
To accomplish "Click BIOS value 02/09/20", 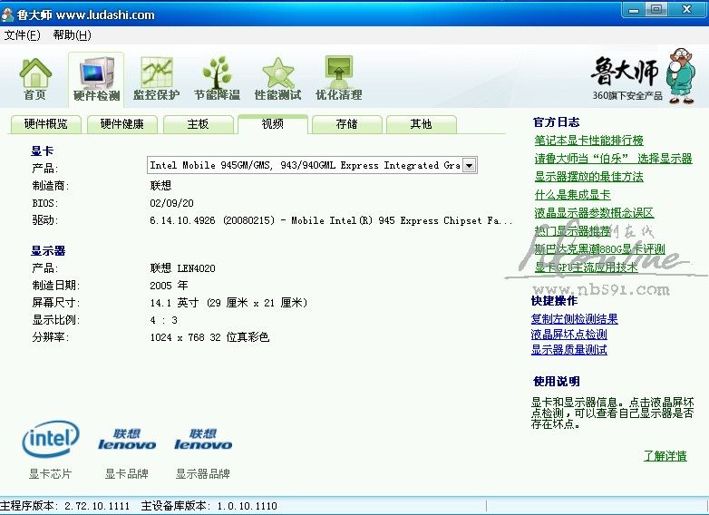I will pyautogui.click(x=172, y=203).
